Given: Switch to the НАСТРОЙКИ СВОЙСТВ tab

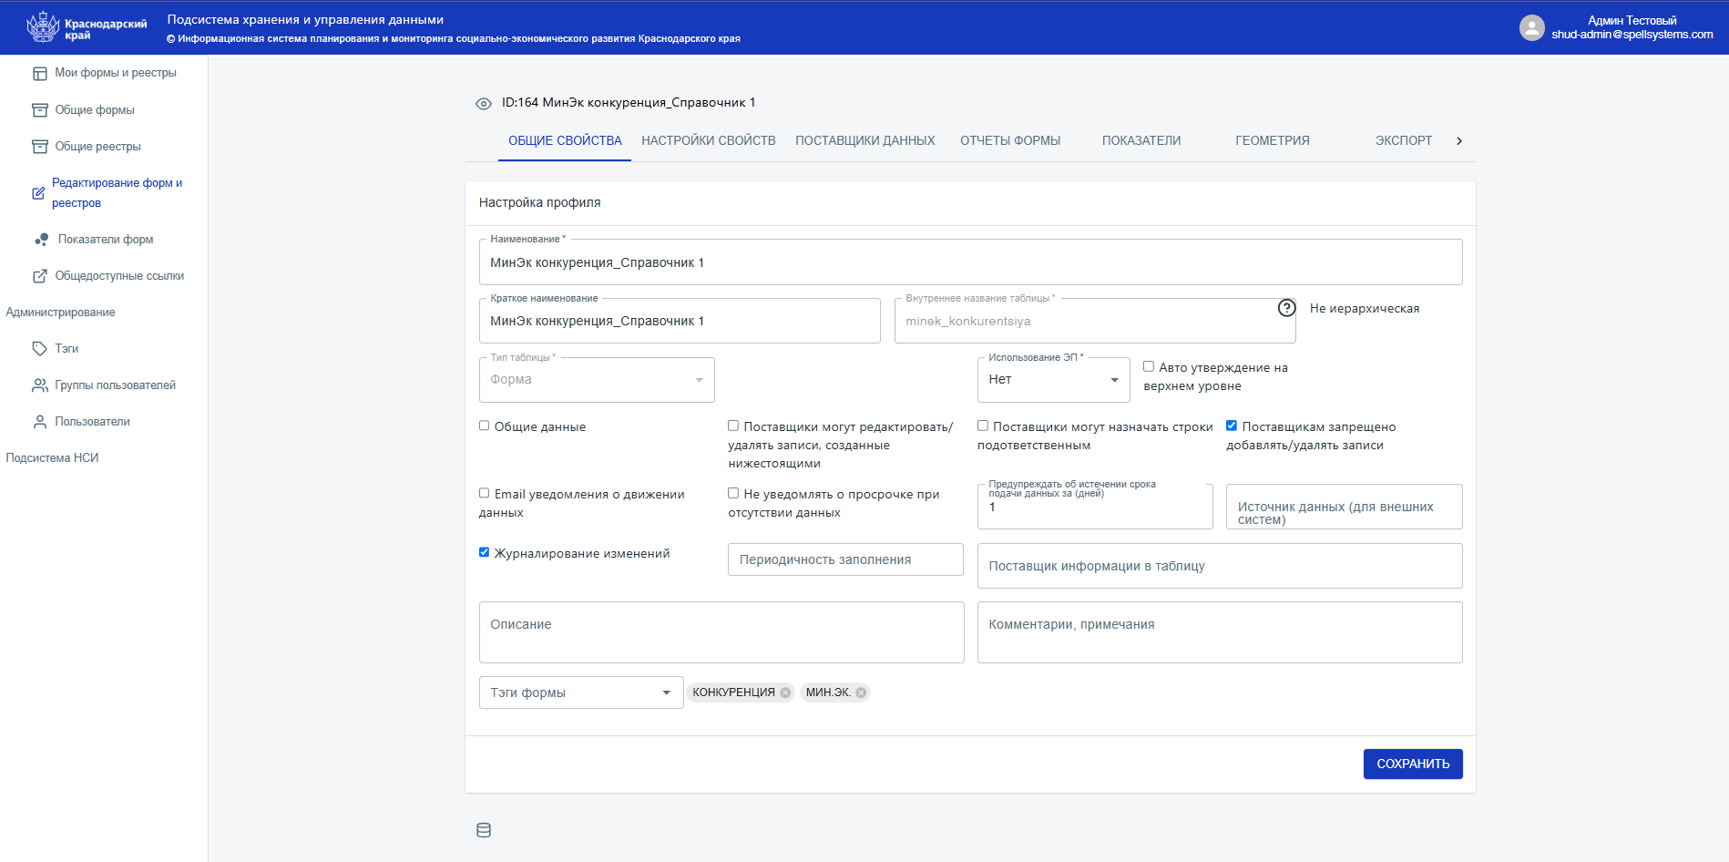Looking at the screenshot, I should (x=708, y=140).
